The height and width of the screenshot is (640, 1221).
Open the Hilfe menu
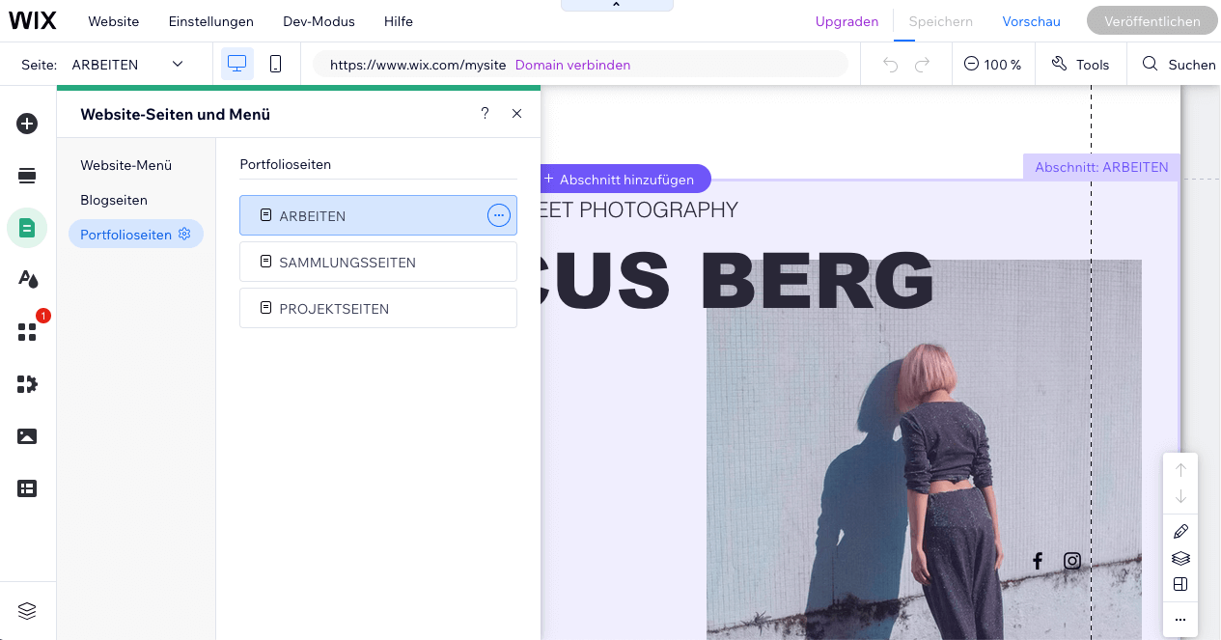tap(399, 21)
